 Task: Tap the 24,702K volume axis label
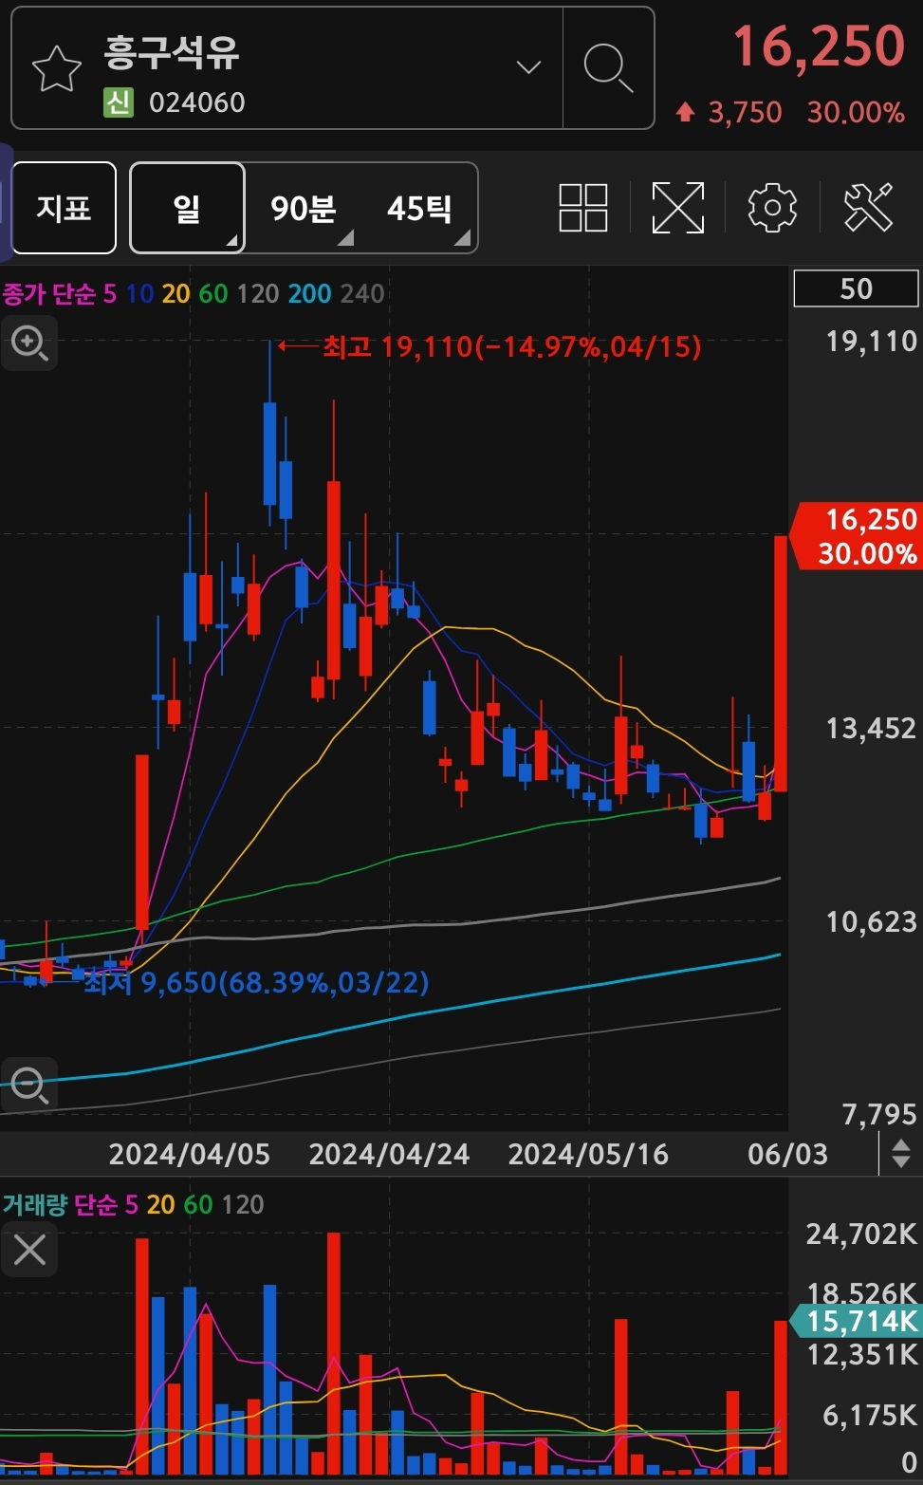point(861,1234)
